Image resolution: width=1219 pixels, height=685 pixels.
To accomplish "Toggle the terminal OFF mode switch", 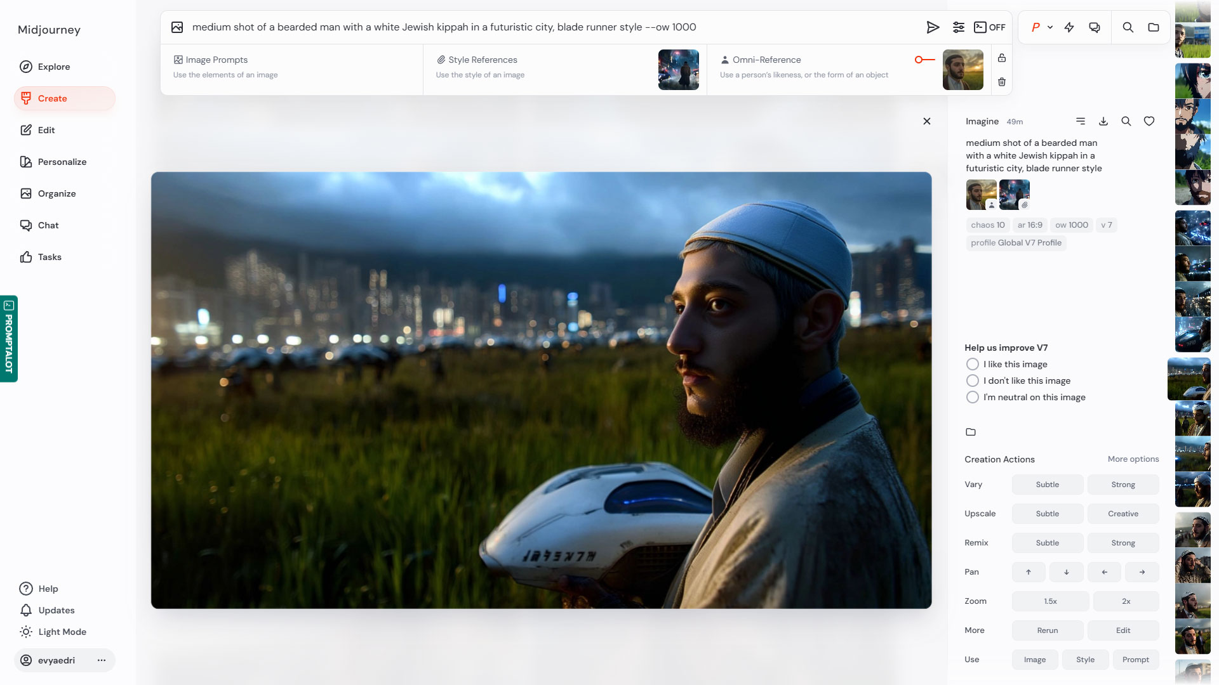I will [990, 27].
